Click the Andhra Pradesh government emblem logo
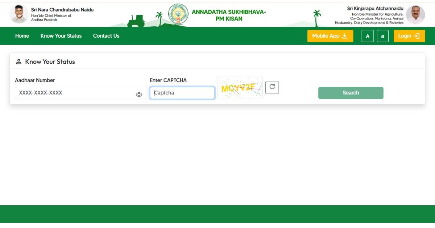The image size is (435, 228). pos(178,14)
